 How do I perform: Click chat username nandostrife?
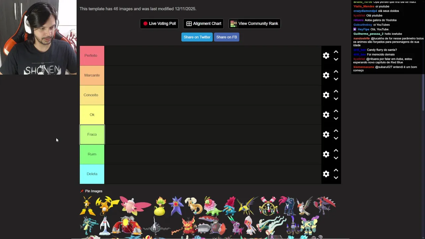362,39
